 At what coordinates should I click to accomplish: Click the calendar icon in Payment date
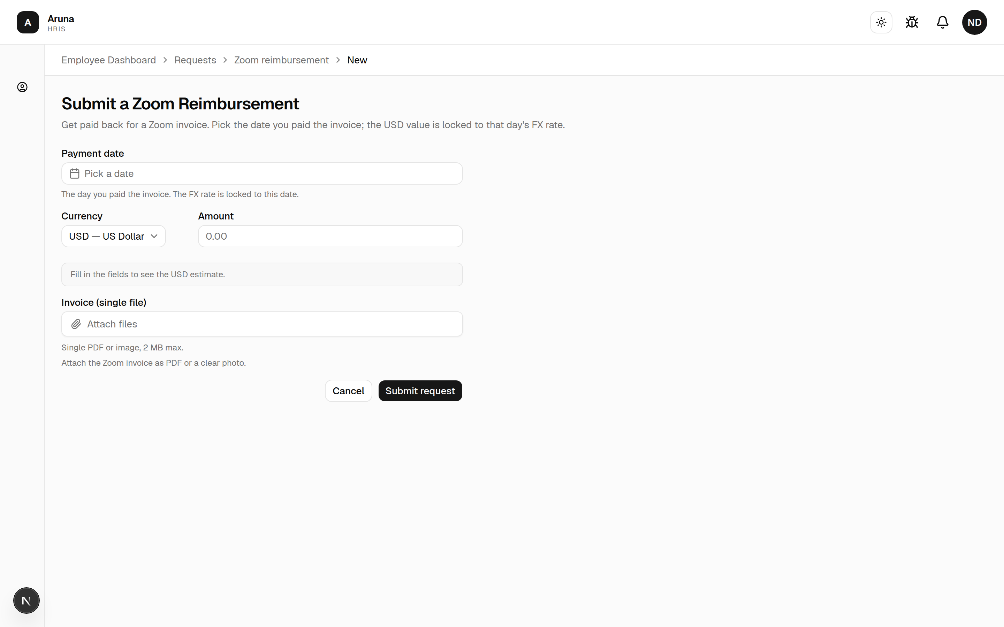(75, 173)
